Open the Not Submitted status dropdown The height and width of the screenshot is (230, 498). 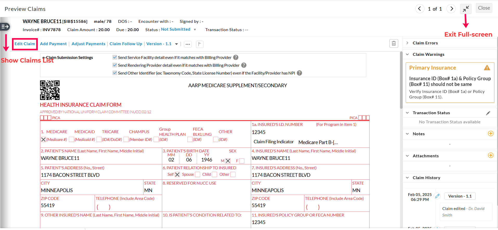(x=195, y=30)
